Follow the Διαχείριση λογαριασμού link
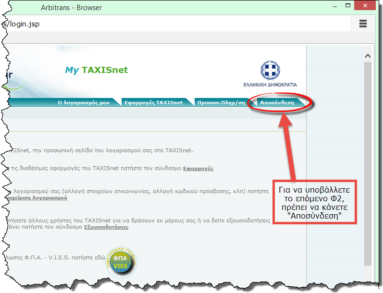 click(x=37, y=198)
